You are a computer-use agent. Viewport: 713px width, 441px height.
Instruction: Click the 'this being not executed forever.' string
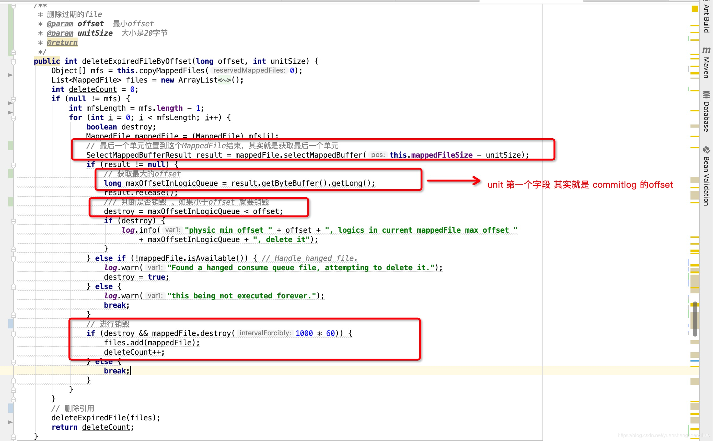[x=242, y=296]
